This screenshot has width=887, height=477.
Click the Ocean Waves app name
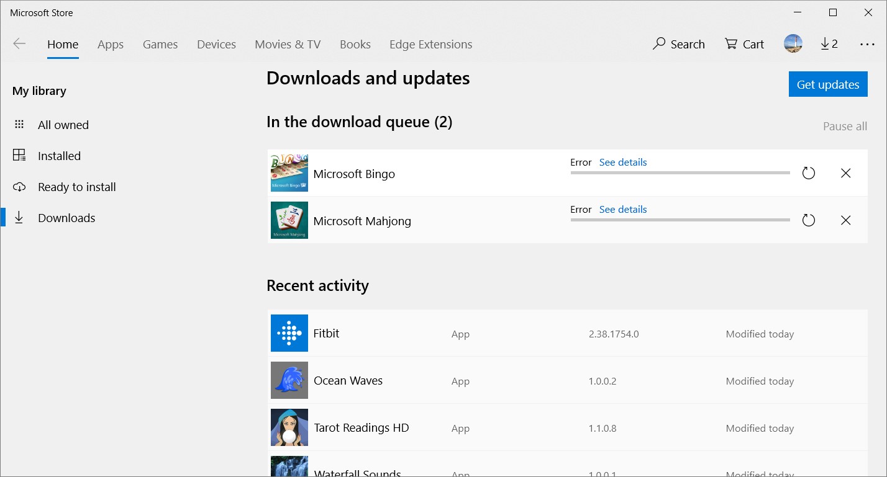(348, 380)
